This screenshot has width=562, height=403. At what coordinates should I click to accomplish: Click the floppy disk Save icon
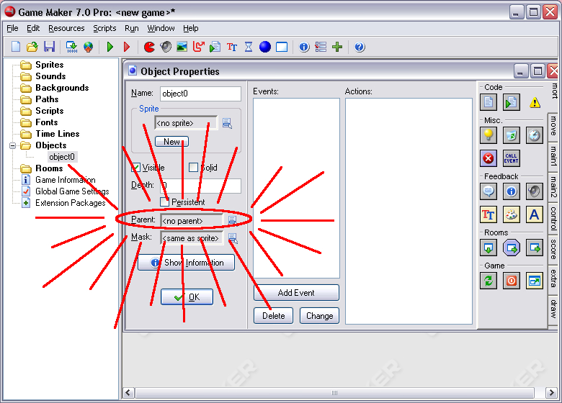49,47
